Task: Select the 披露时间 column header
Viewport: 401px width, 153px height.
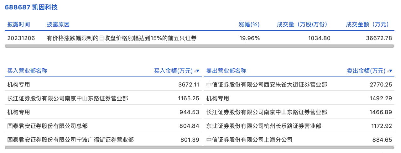Action: pyautogui.click(x=18, y=24)
